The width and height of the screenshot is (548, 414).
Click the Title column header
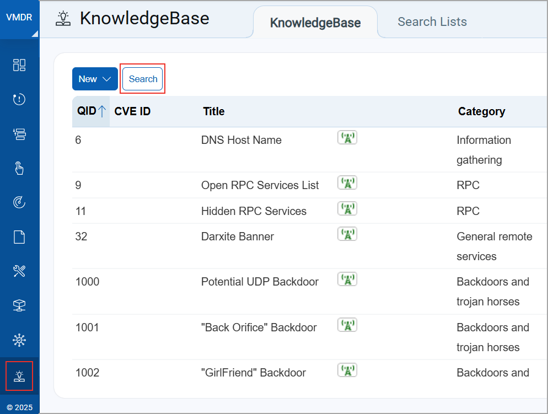[x=214, y=111]
